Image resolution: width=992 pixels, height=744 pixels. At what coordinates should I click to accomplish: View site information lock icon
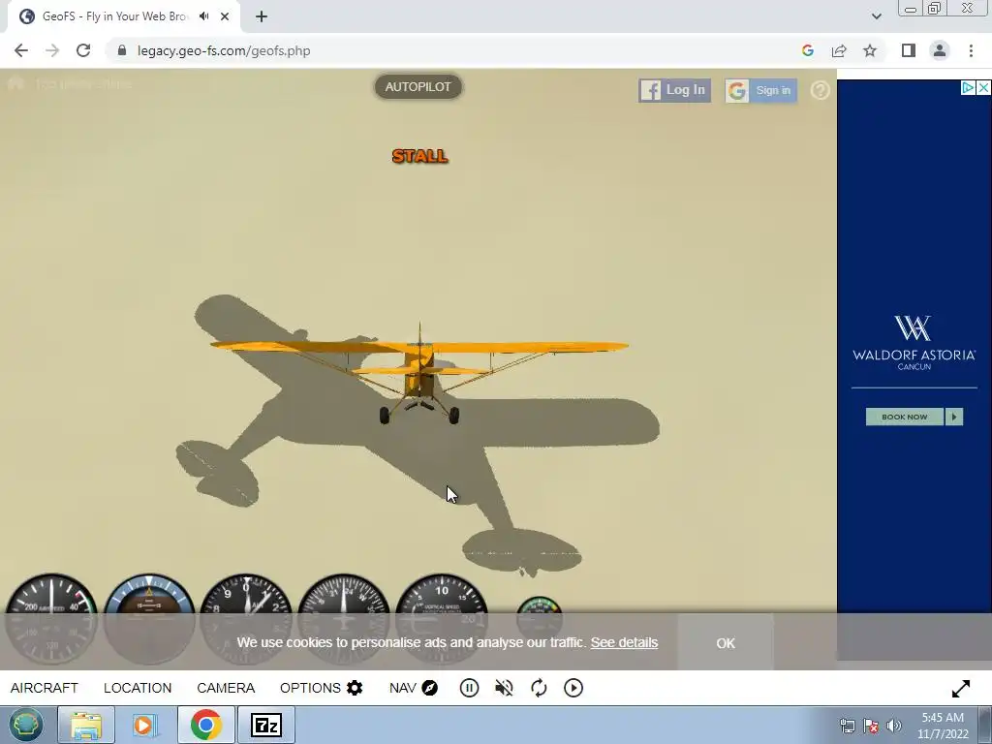pos(121,50)
